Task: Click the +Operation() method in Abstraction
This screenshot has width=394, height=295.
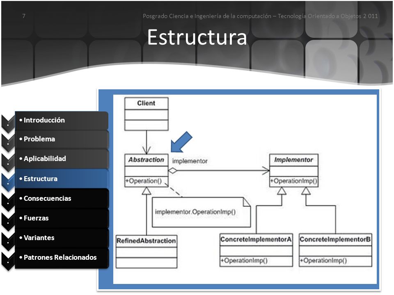Action: click(144, 181)
